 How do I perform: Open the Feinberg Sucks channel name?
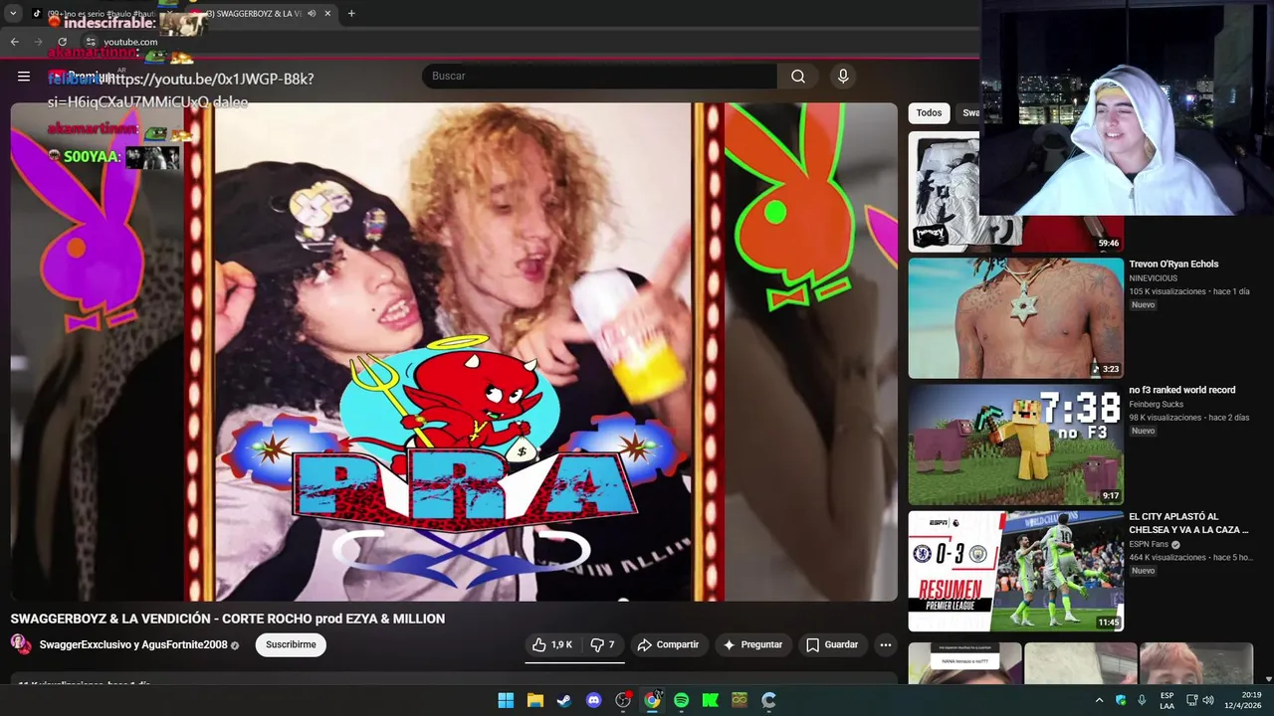[x=1156, y=405]
